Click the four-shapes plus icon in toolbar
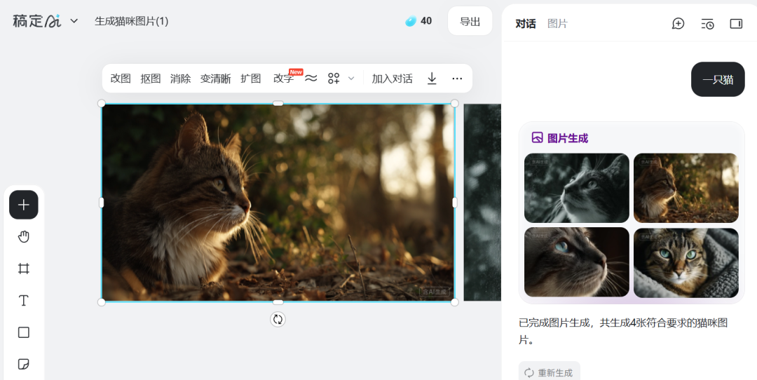This screenshot has width=757, height=380. click(x=334, y=79)
